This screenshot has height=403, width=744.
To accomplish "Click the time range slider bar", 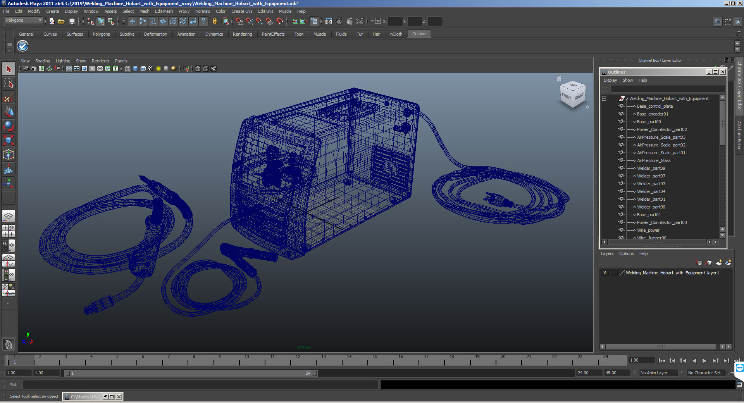I will point(191,373).
